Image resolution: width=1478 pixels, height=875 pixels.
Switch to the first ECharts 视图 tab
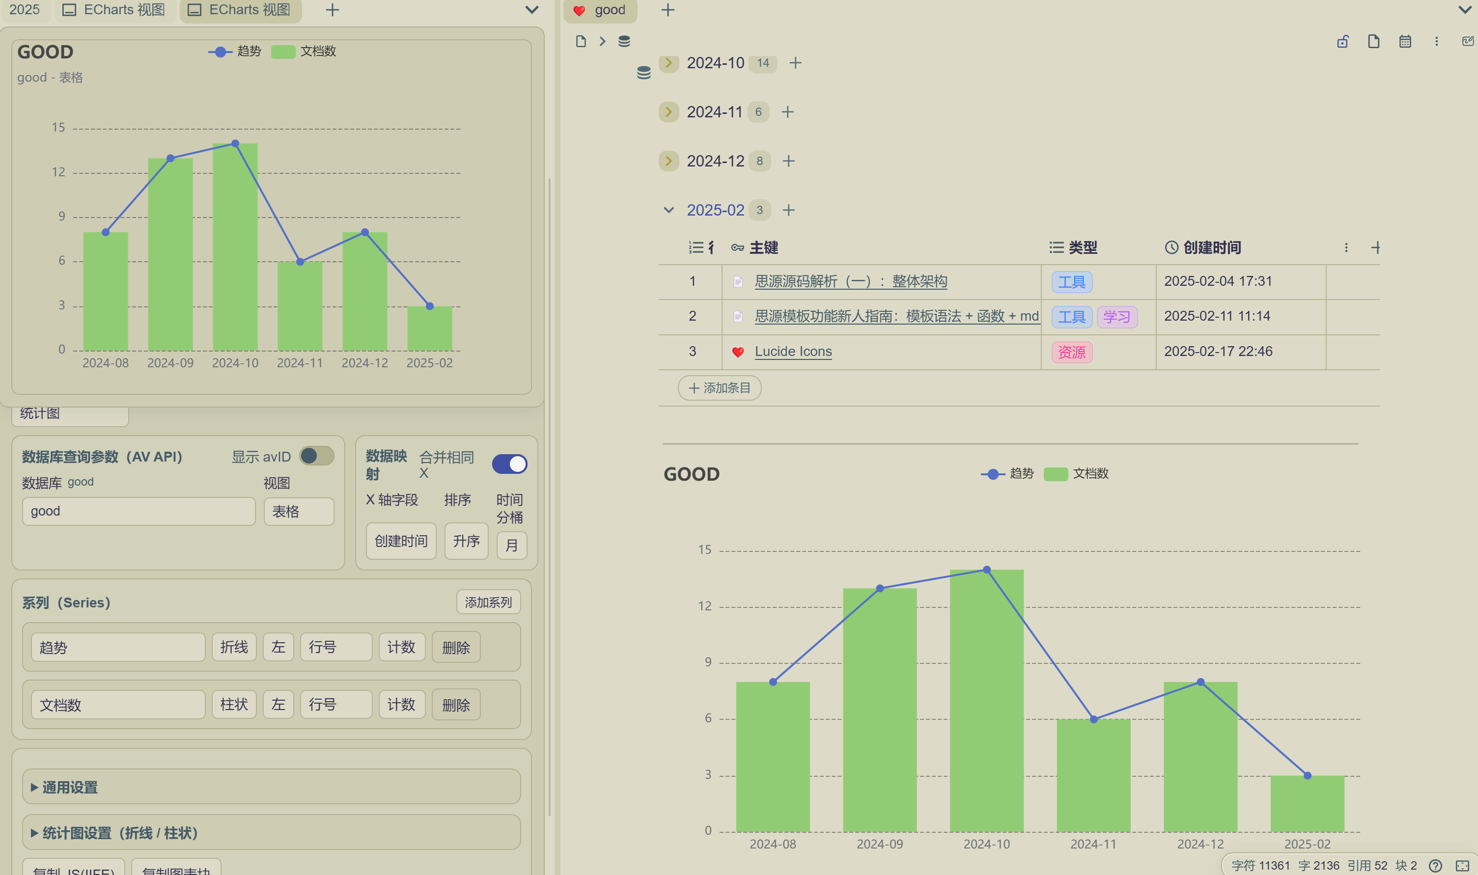[x=115, y=10]
